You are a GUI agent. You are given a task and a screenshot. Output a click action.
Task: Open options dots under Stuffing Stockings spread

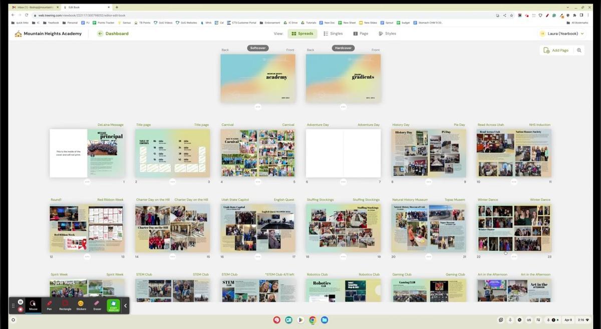(x=343, y=256)
